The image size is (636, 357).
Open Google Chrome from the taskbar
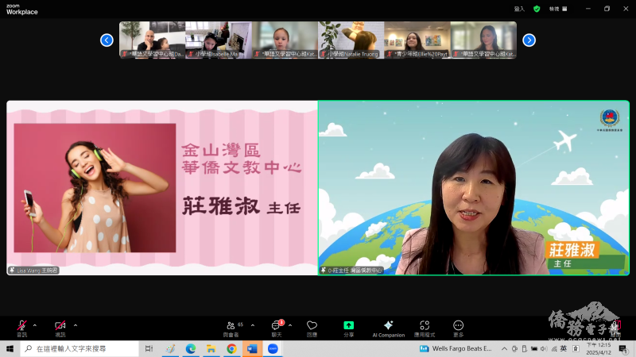click(x=231, y=348)
